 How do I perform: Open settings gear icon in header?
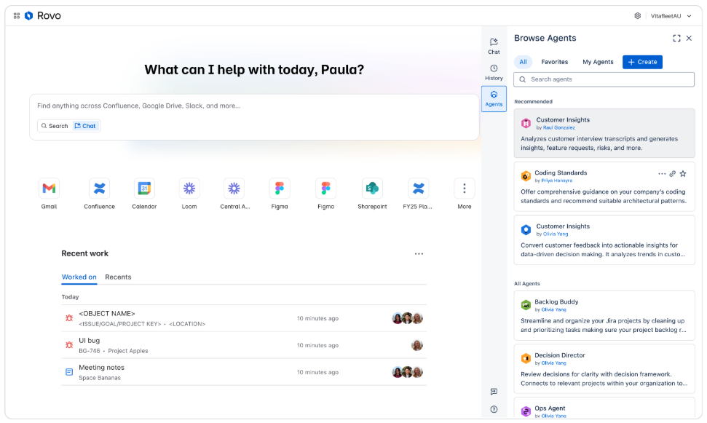638,16
